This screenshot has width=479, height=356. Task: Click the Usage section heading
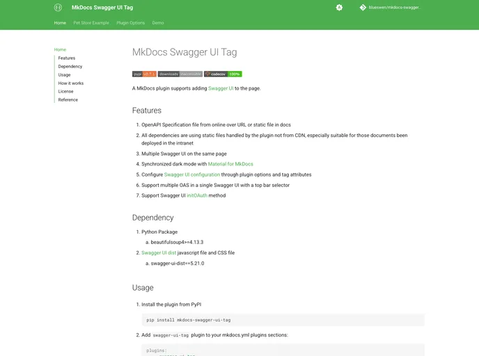(x=143, y=288)
